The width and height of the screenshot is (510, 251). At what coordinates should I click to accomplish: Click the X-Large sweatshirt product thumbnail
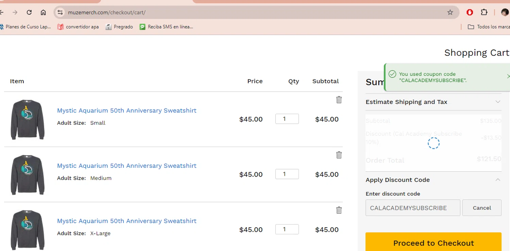(28, 230)
